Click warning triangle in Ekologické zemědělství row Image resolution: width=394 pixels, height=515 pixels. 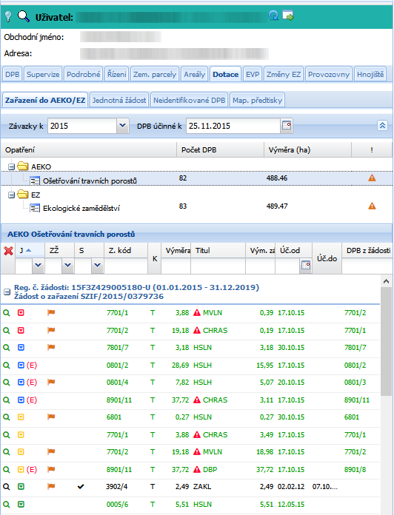372,206
